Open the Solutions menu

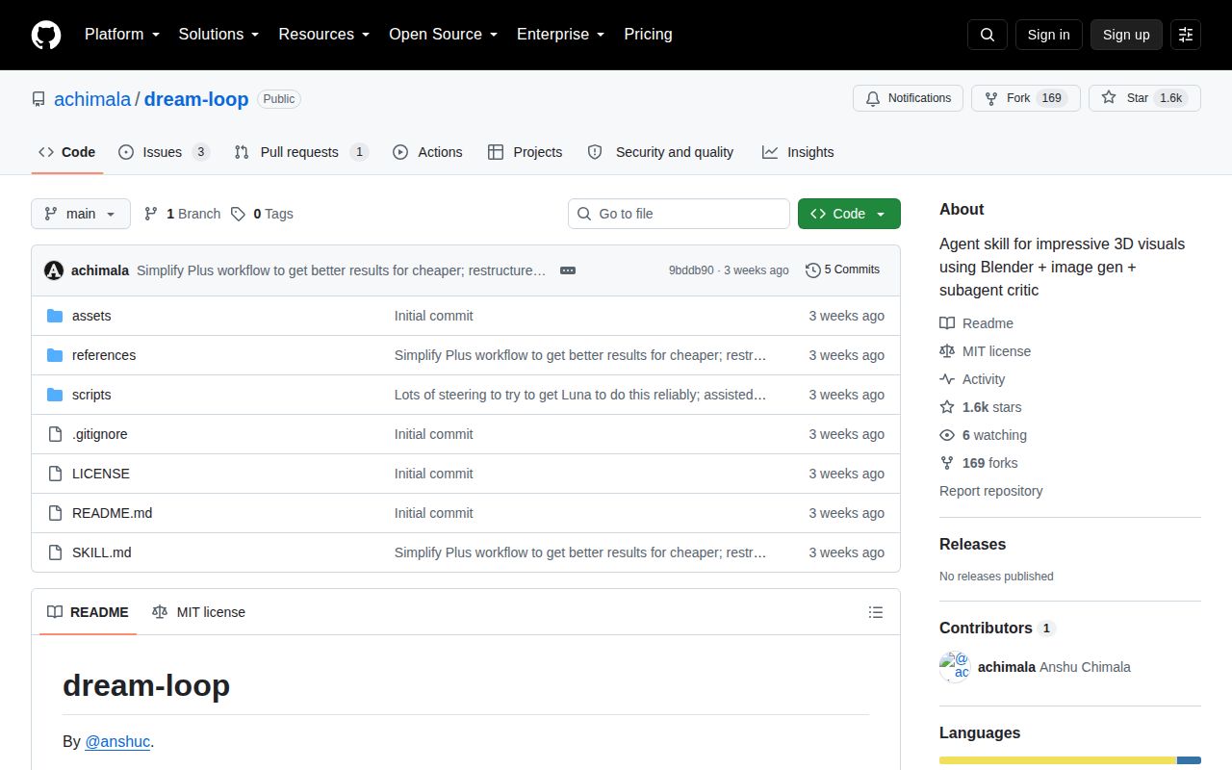[x=218, y=35]
